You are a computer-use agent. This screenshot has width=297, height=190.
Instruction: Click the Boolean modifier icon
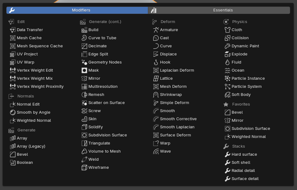[x=12, y=163]
